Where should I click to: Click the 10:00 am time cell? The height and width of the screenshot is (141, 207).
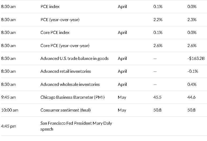pos(10,110)
